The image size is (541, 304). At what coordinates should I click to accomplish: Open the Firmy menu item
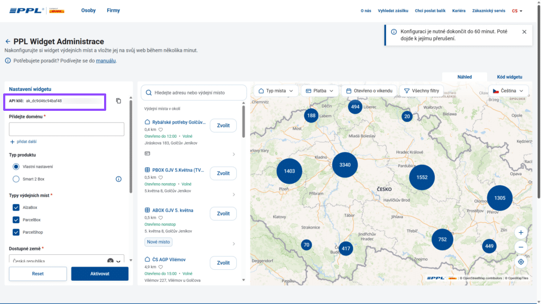[x=113, y=11]
